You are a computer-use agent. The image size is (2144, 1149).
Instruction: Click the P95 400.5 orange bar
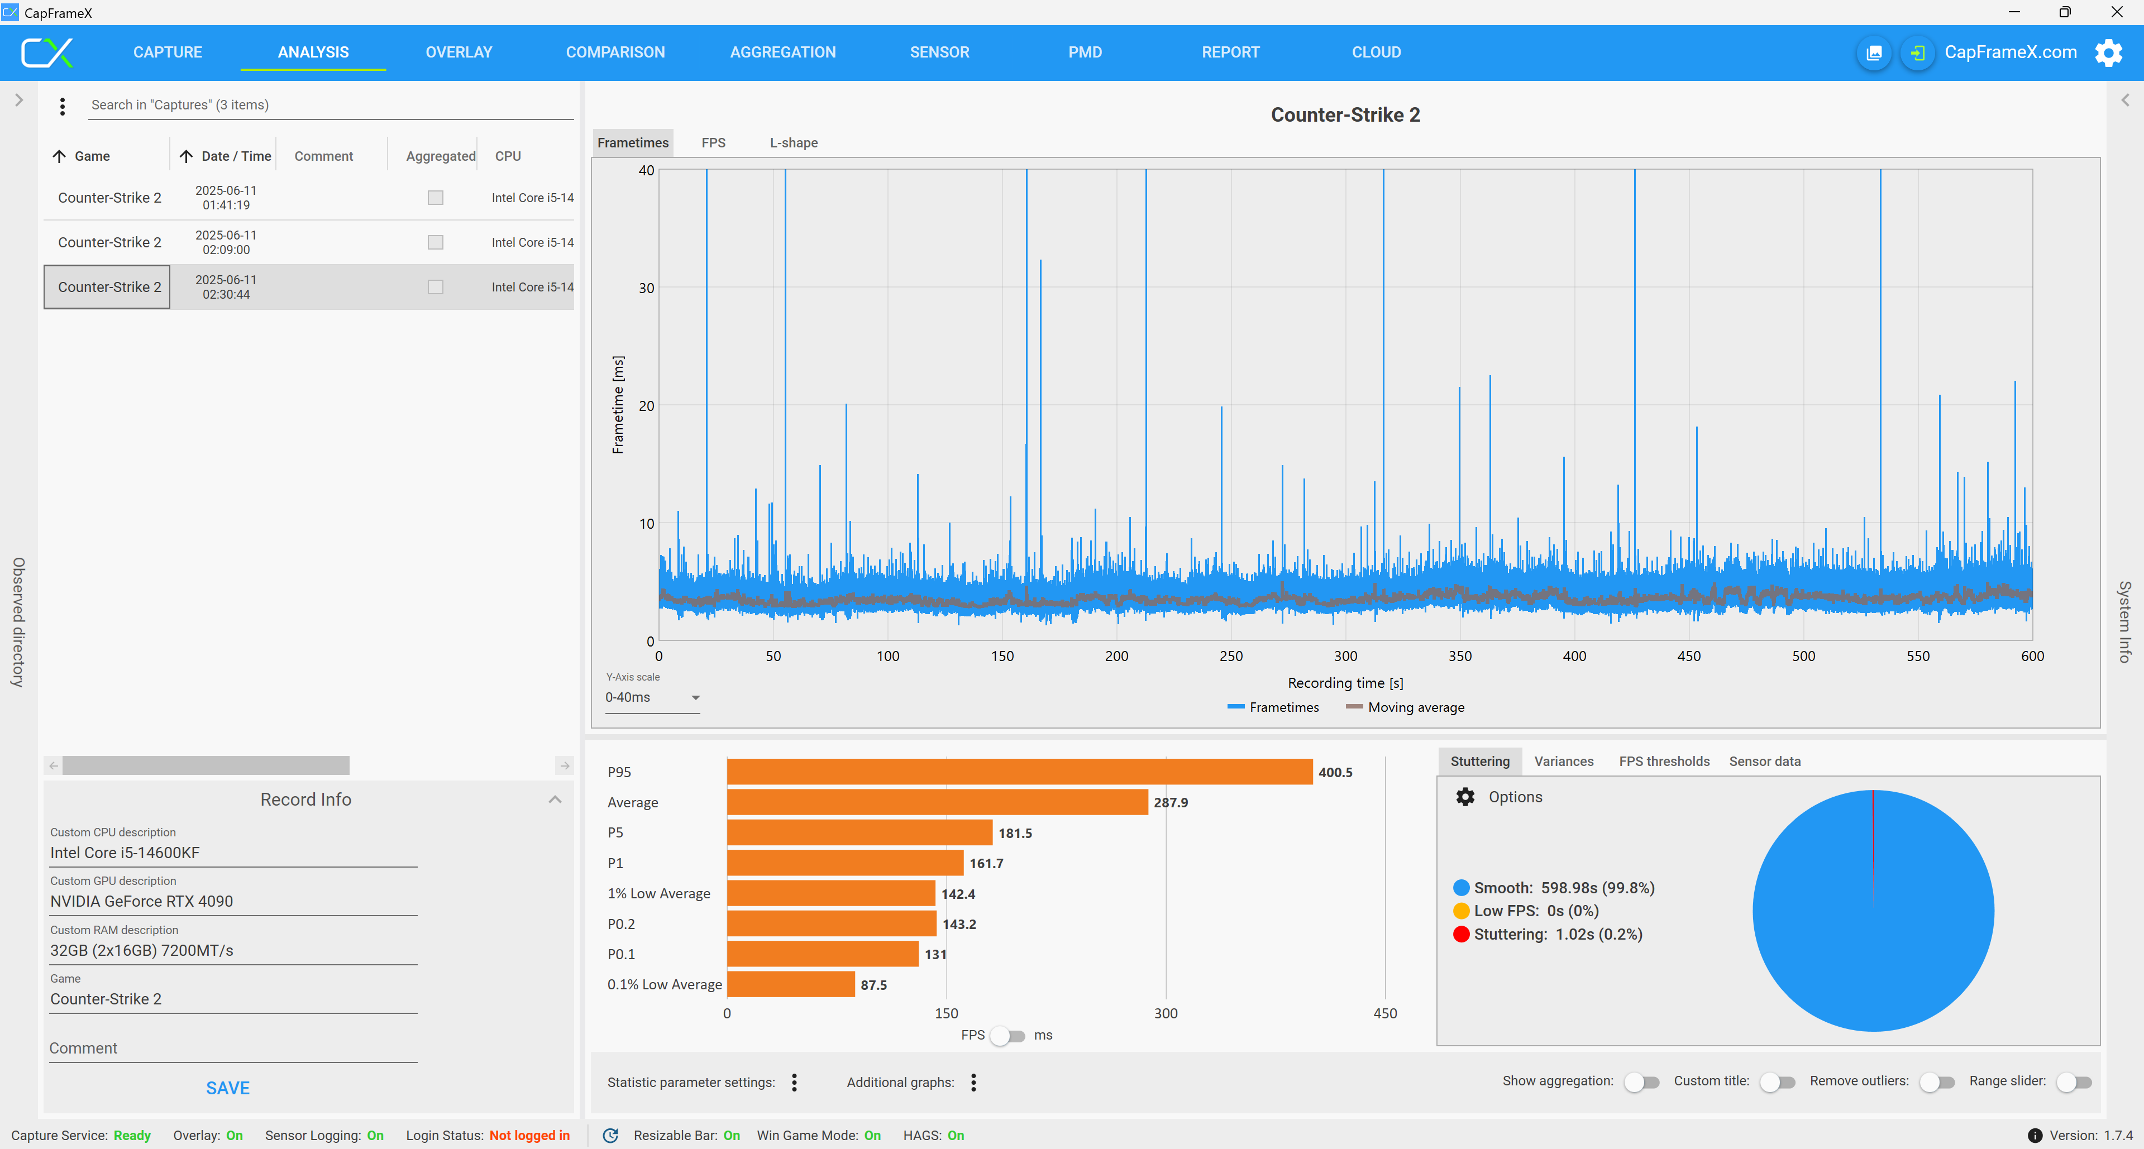click(1020, 771)
